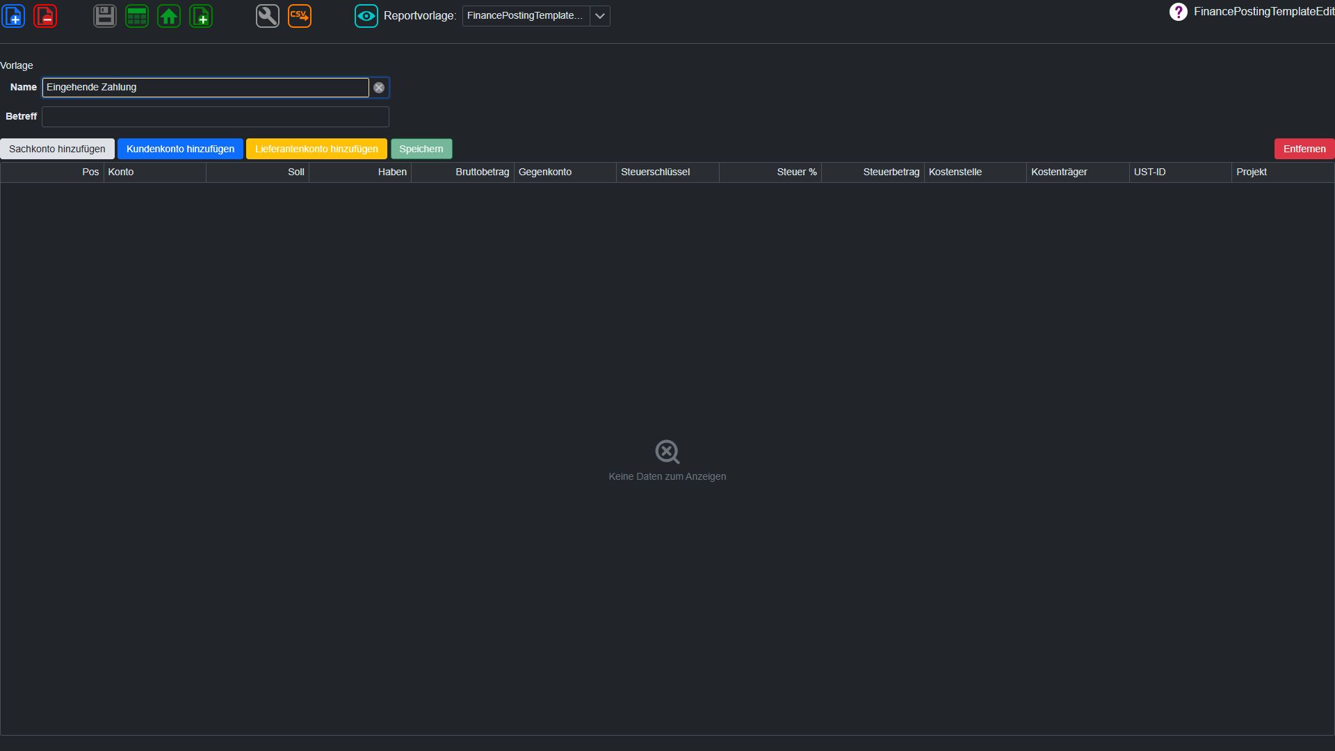Click the Soll column header
The height and width of the screenshot is (751, 1335).
click(257, 172)
